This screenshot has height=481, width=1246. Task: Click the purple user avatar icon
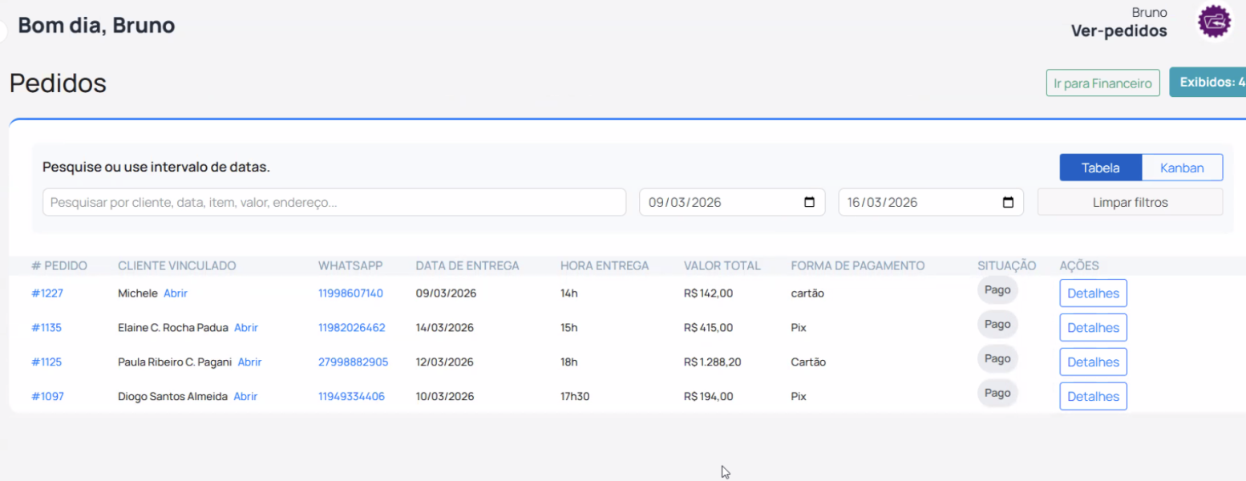tap(1214, 22)
